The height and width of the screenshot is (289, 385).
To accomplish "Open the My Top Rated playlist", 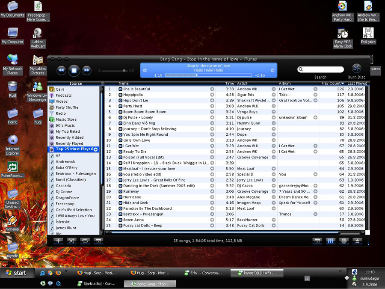I will (68, 131).
